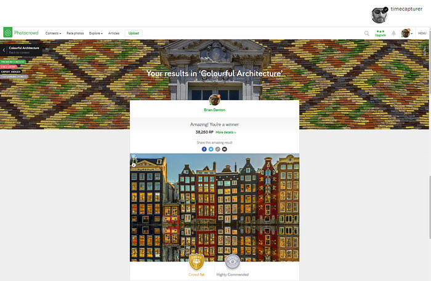The width and height of the screenshot is (431, 281).
Task: Click the Upload button
Action: (x=134, y=33)
